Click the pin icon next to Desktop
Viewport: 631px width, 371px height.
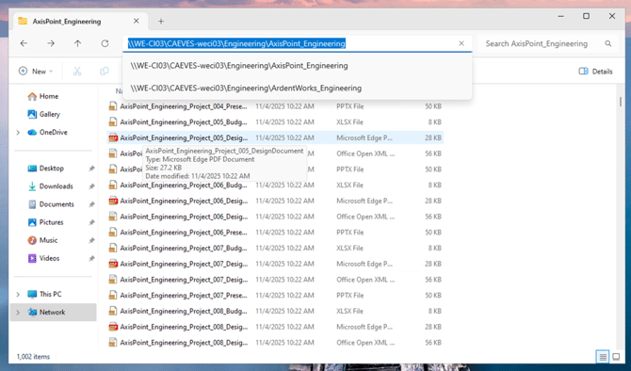[91, 169]
